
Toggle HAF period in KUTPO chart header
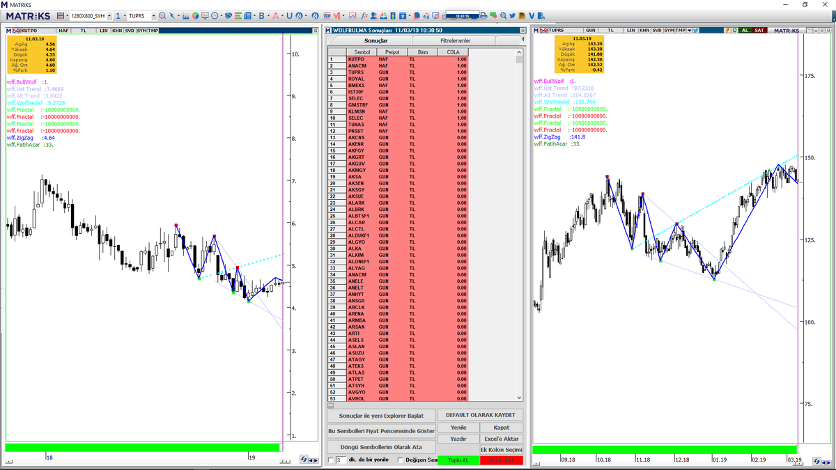click(63, 31)
